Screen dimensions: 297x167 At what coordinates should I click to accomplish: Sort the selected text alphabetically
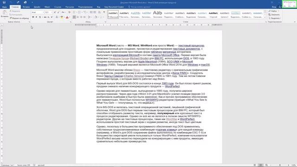(x=99, y=13)
